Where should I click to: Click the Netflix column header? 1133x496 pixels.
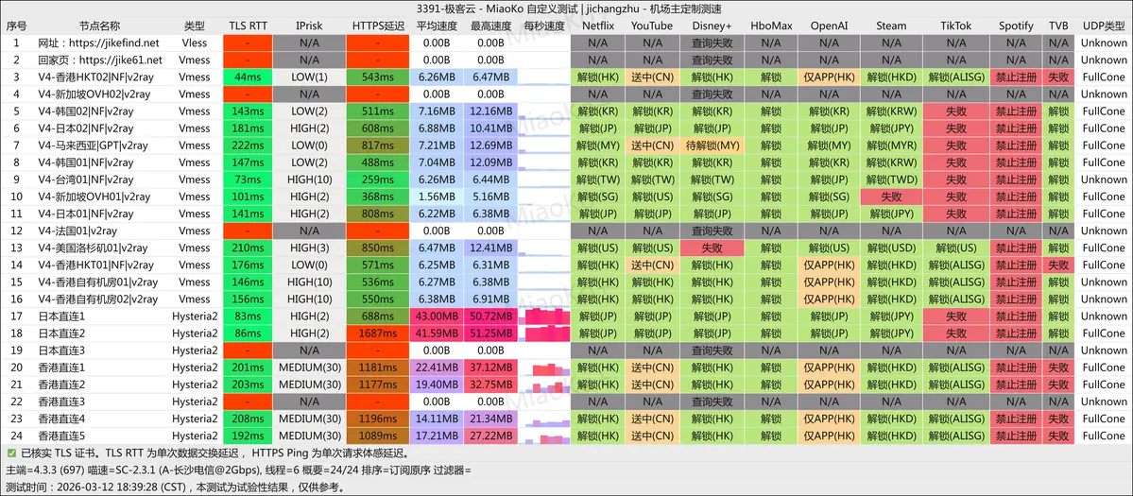point(597,26)
